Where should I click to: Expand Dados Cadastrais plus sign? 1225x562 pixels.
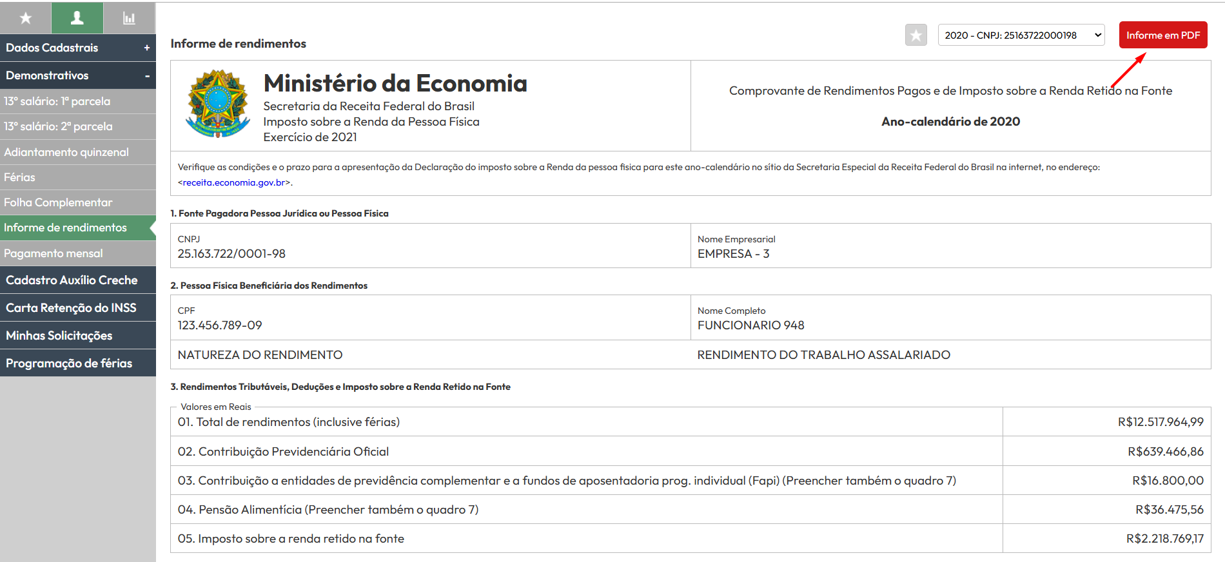point(146,48)
